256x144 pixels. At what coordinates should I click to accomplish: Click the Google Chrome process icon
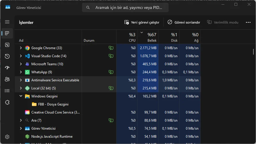pos(27,48)
